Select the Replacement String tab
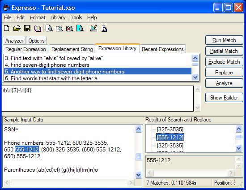This screenshot has height=190, width=246. click(x=72, y=49)
